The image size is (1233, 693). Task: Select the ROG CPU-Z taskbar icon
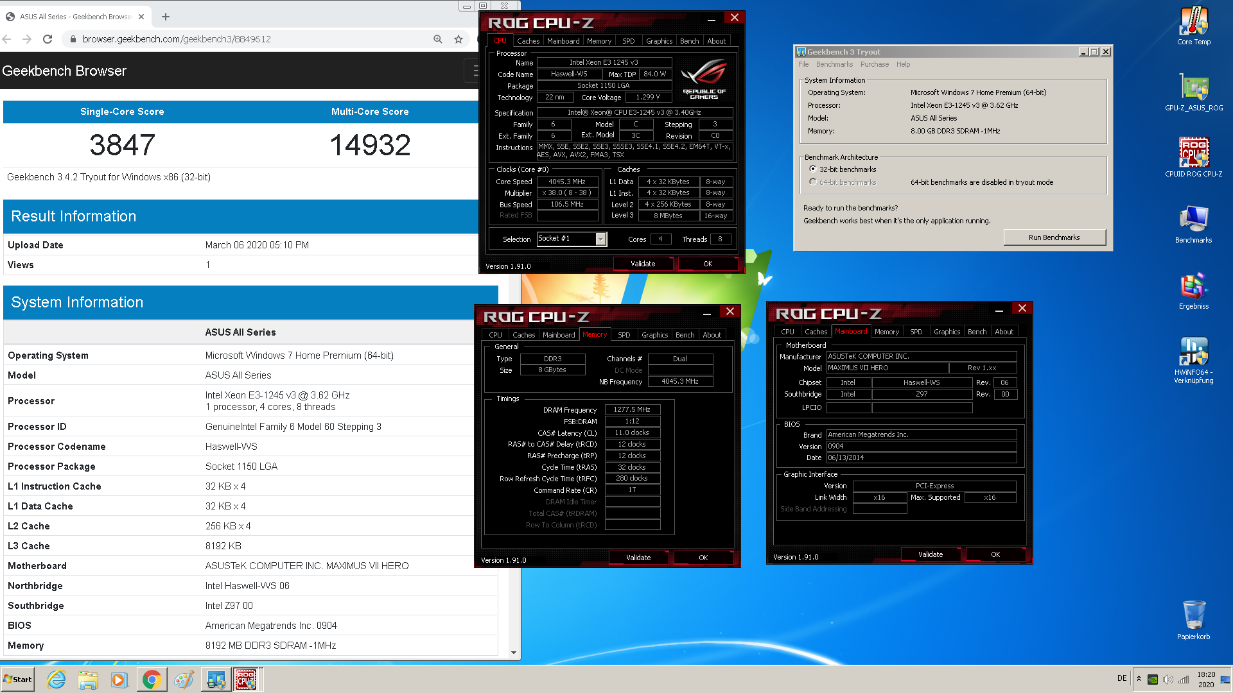point(246,680)
